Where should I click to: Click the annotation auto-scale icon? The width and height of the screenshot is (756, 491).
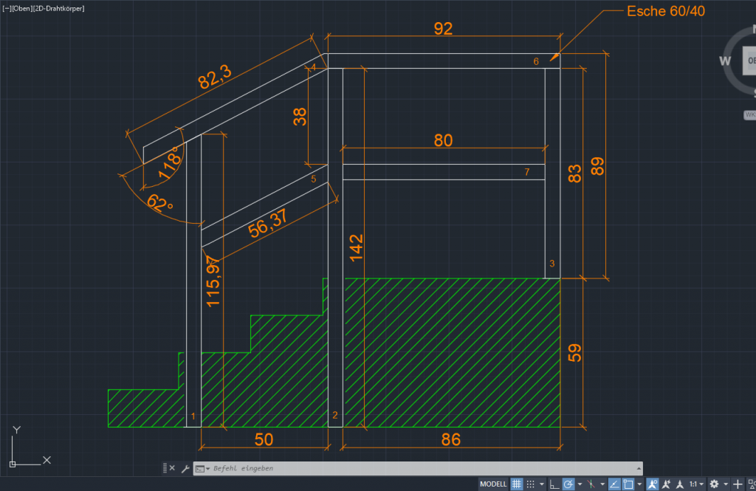[665, 484]
